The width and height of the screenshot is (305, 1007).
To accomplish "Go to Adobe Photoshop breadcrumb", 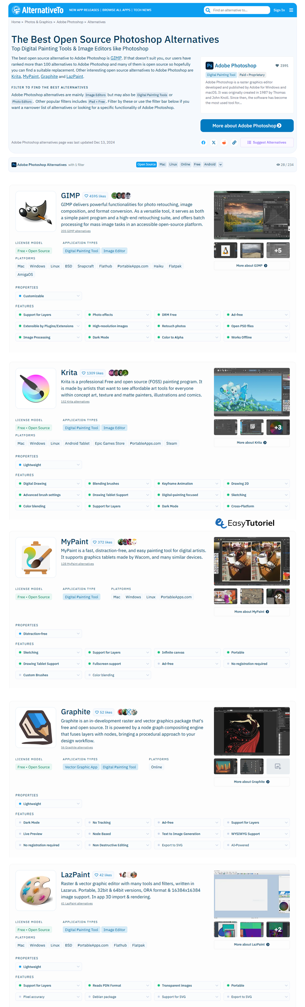I will coord(70,22).
